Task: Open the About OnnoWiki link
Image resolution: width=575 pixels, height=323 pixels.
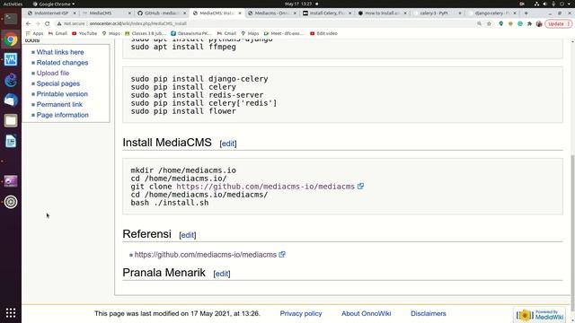Action: click(366, 313)
